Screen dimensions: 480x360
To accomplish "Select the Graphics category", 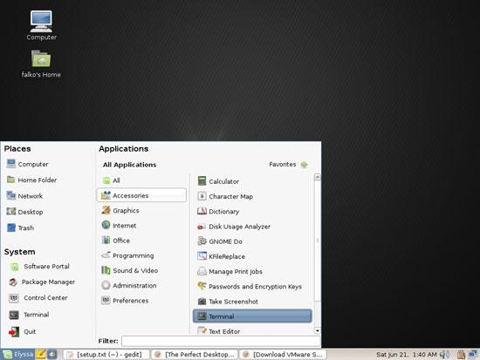I will (x=141, y=210).
